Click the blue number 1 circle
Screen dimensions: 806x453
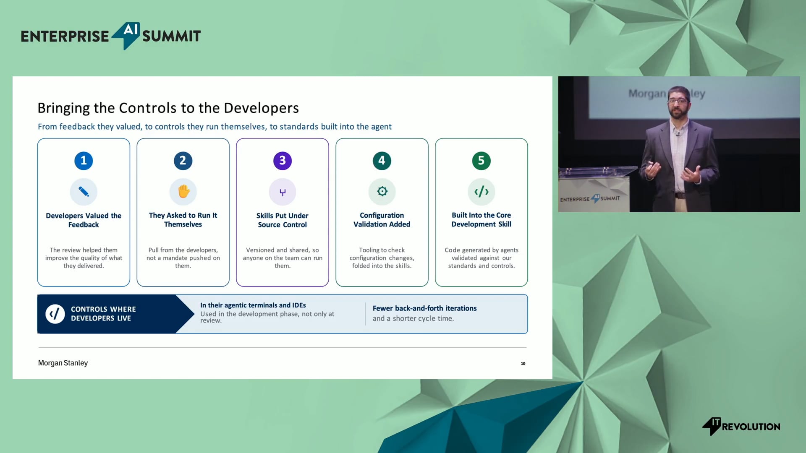pyautogui.click(x=84, y=161)
